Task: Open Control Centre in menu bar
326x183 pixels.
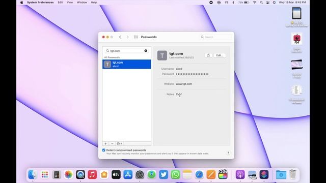Action: pyautogui.click(x=268, y=2)
